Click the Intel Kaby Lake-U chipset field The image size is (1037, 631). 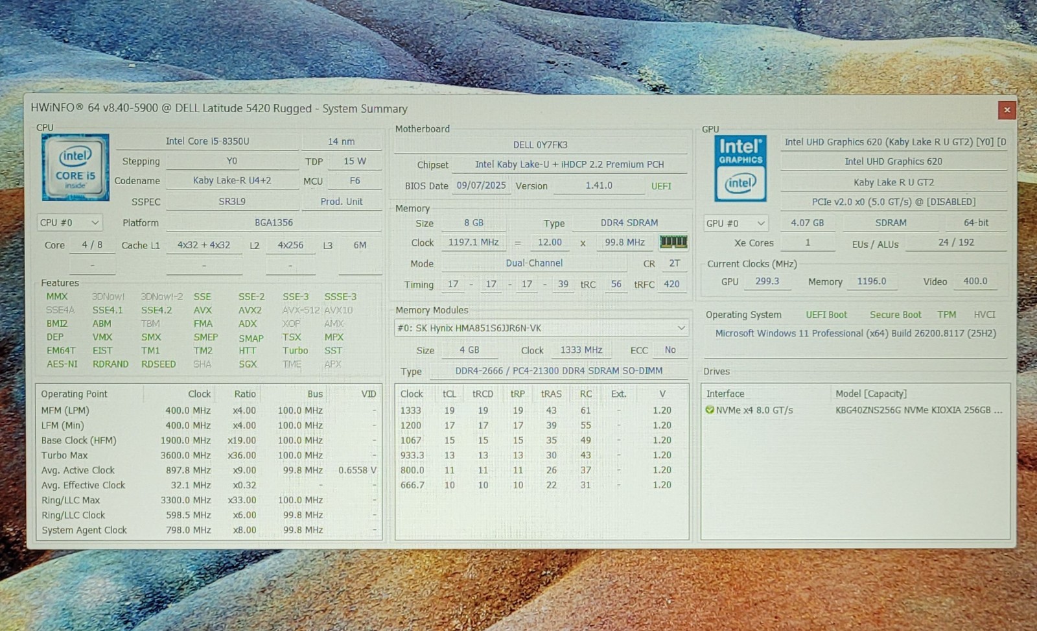569,165
